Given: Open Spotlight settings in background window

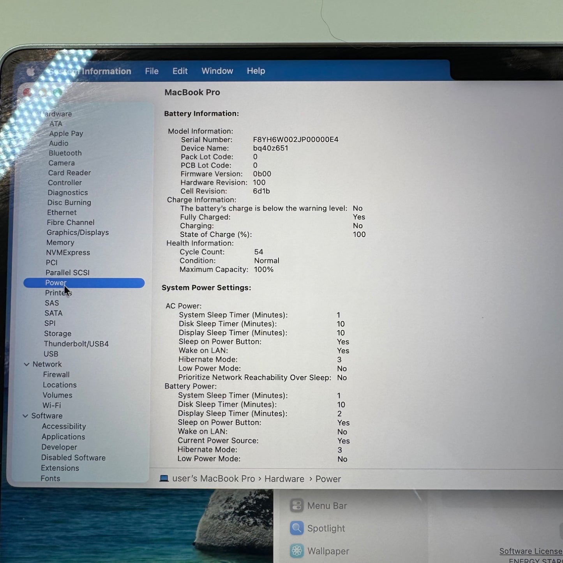Looking at the screenshot, I should pos(326,528).
